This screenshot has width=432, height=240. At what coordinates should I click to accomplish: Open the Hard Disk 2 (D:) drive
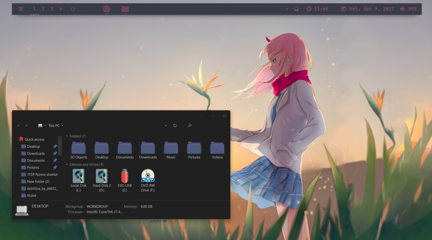pyautogui.click(x=102, y=177)
